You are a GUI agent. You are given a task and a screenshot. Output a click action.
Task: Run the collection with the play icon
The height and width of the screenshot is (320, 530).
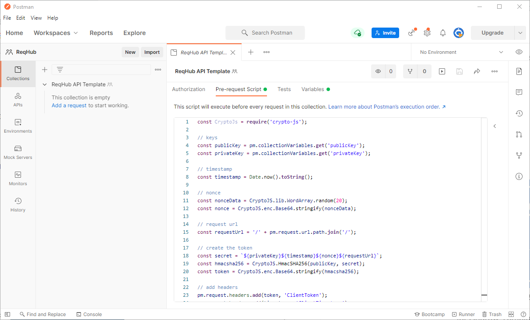[x=442, y=71]
